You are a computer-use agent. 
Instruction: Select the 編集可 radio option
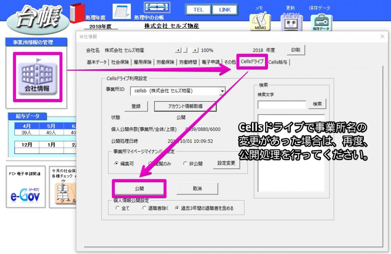[x=124, y=164]
